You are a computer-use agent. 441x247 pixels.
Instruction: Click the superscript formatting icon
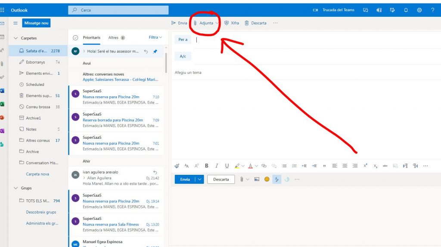click(x=365, y=166)
